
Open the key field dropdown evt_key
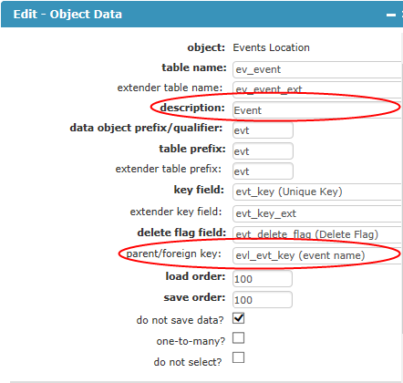tap(317, 191)
